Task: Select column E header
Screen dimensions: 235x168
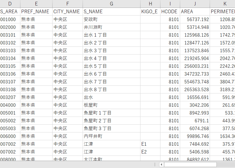Action: pyautogui.click(x=36, y=4)
